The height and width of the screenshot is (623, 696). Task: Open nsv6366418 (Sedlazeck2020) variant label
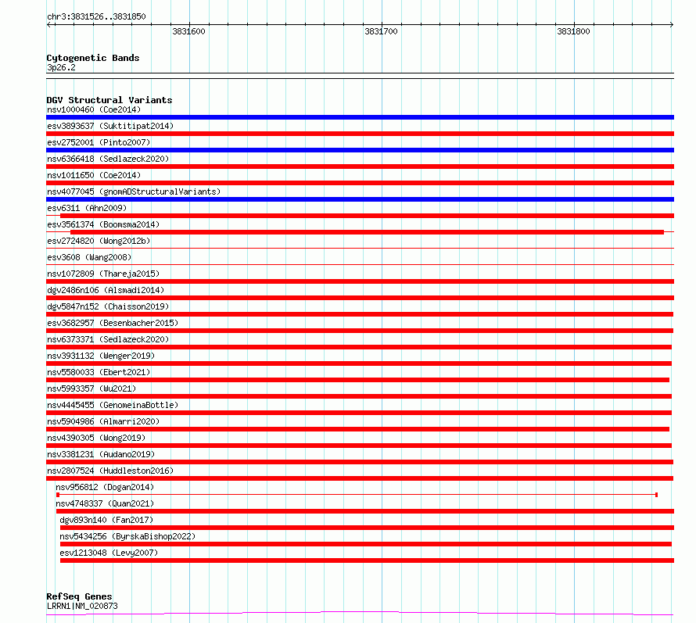tap(108, 159)
